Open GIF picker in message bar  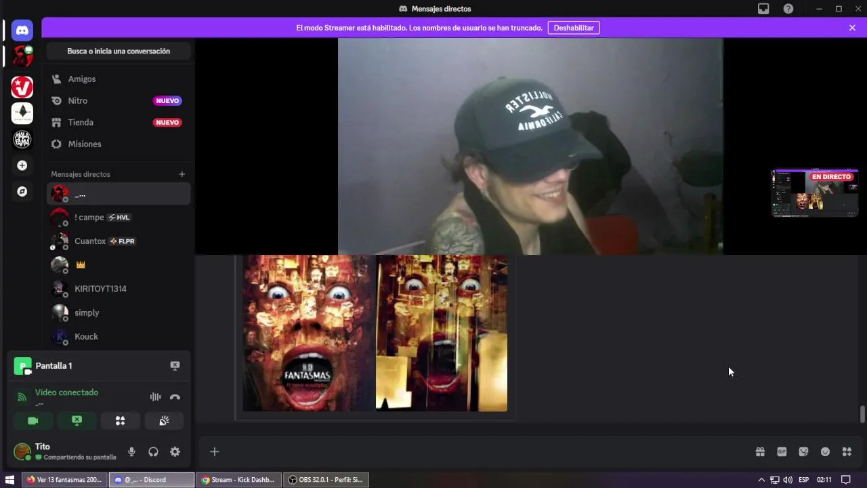[782, 452]
